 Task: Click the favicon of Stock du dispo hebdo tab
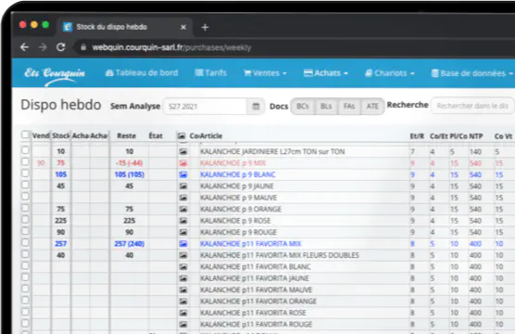point(68,27)
